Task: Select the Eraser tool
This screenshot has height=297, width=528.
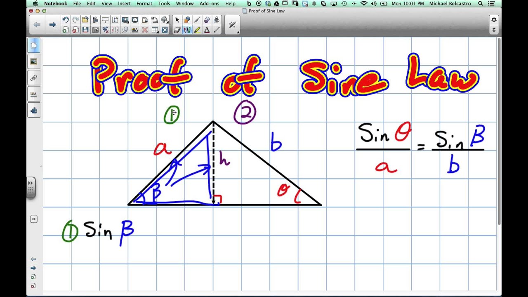Action: point(177,30)
